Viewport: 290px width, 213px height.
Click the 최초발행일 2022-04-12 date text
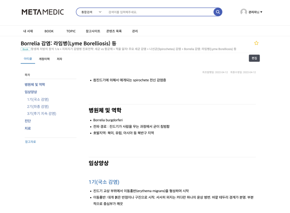click(215, 72)
